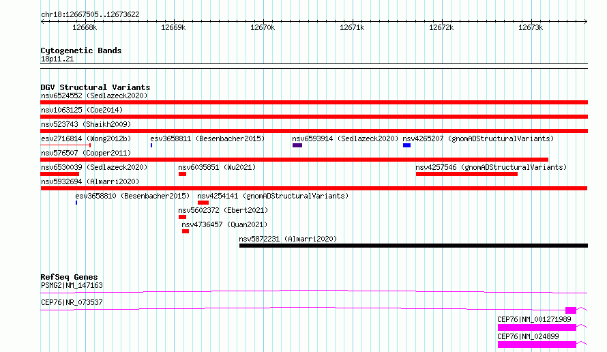This screenshot has width=607, height=352.
Task: Open nsv5932694 (Almarri2020) variant label
Action: tap(90, 181)
